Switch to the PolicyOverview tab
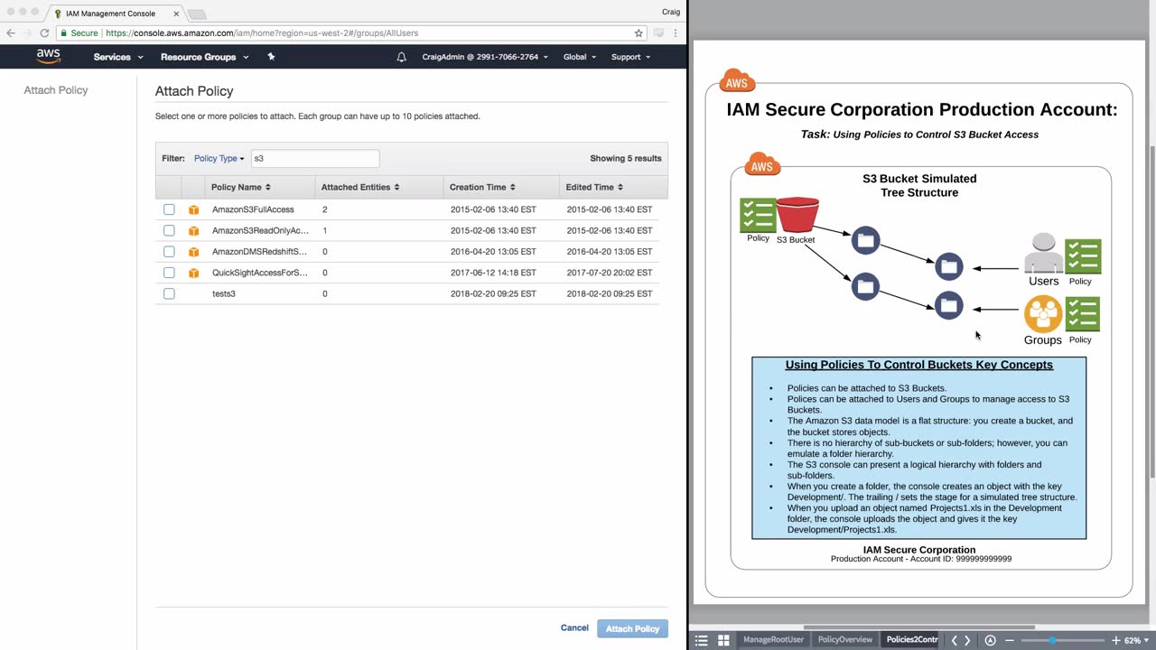 point(845,640)
